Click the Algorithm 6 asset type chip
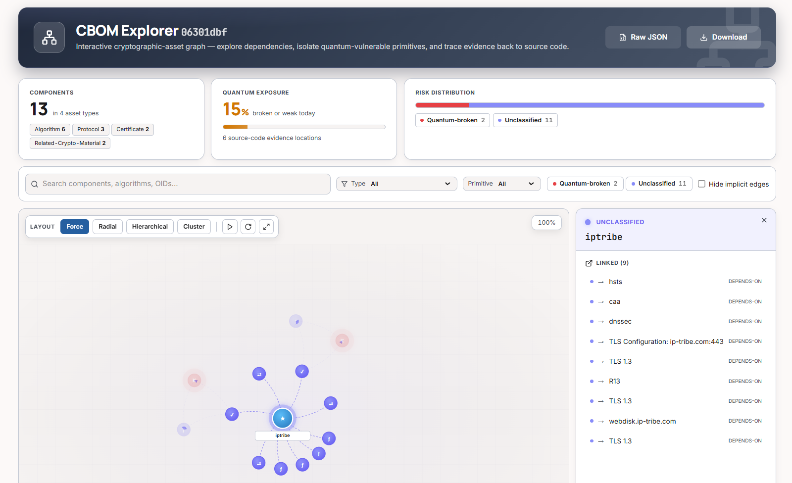 coord(50,129)
